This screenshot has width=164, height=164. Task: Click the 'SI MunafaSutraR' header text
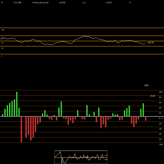tap(40, 3)
